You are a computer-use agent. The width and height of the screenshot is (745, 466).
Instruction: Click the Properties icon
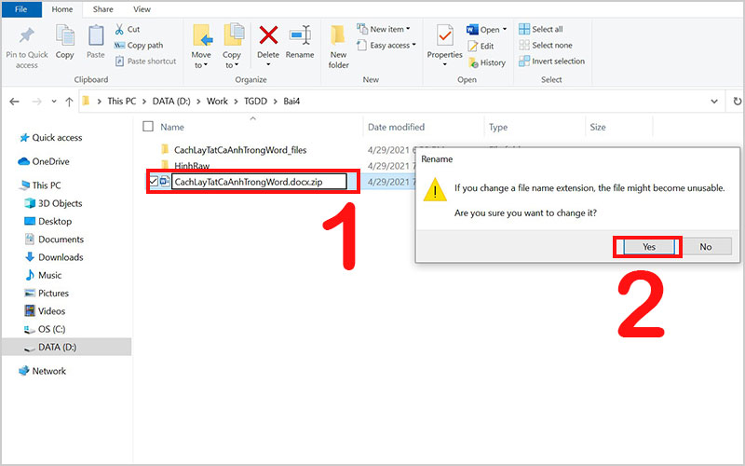(445, 35)
